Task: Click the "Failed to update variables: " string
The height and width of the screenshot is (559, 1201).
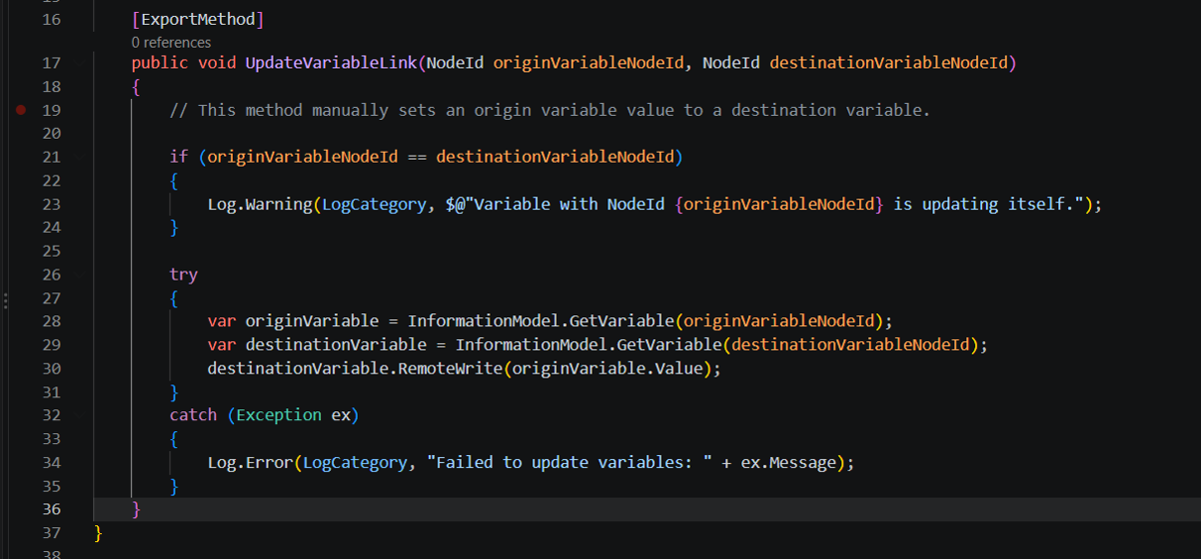Action: pyautogui.click(x=570, y=462)
